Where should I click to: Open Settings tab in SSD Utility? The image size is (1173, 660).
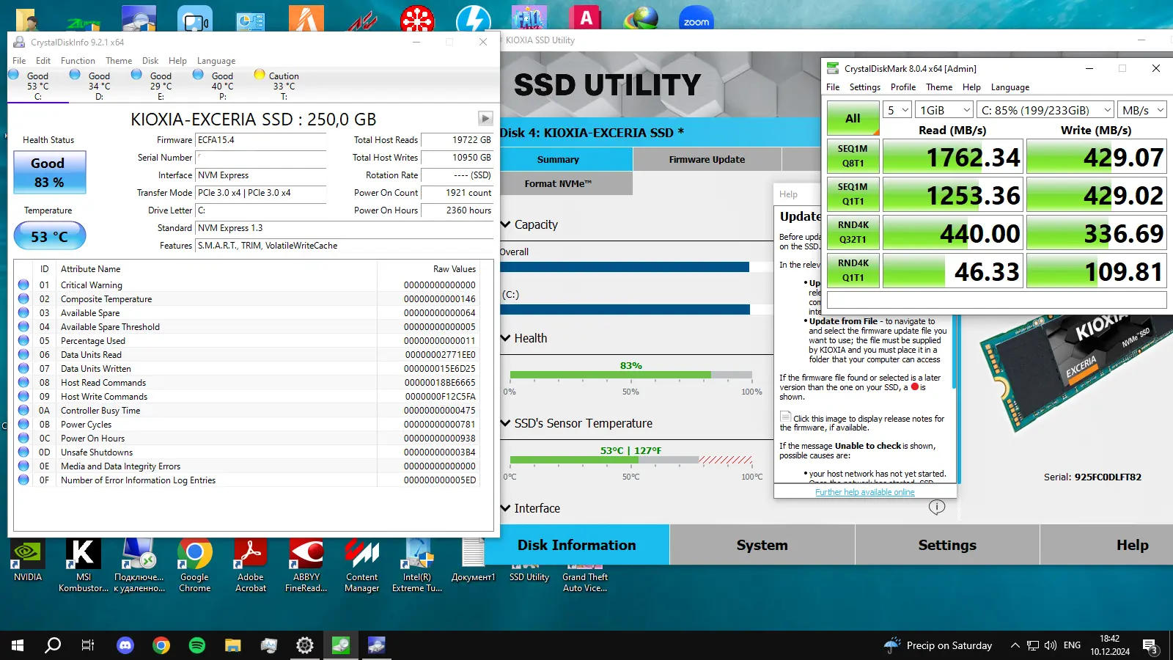pyautogui.click(x=947, y=545)
